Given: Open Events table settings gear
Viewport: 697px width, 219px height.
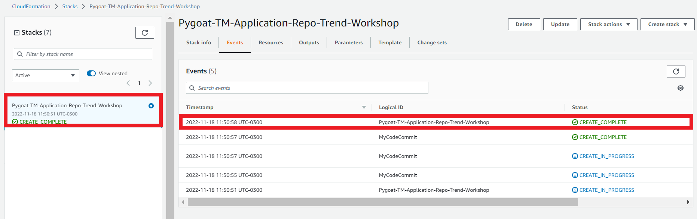Looking at the screenshot, I should click(681, 88).
